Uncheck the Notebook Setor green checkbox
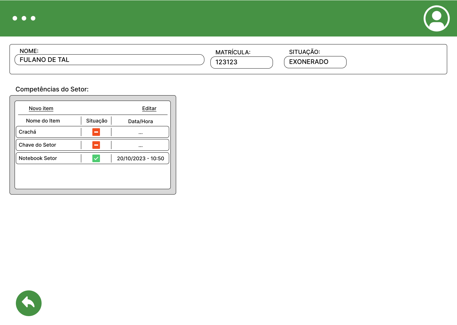 96,158
